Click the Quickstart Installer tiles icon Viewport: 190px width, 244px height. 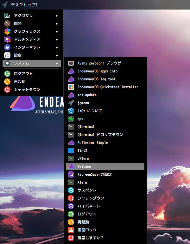(x=71, y=87)
